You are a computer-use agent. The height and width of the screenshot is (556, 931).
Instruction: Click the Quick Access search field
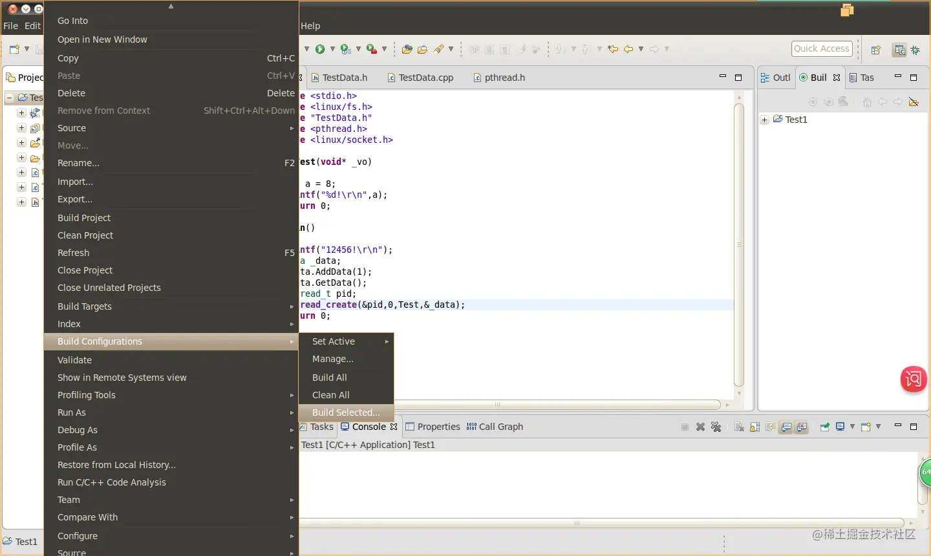[822, 48]
